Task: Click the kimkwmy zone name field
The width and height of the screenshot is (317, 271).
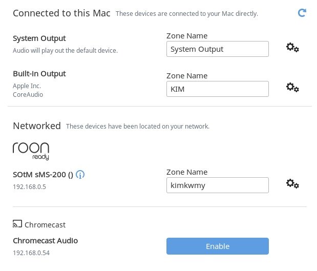Action: pos(217,185)
